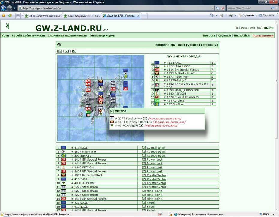279x217 pixels.
Task: Open Генератор ходов link
Action: click(x=102, y=35)
